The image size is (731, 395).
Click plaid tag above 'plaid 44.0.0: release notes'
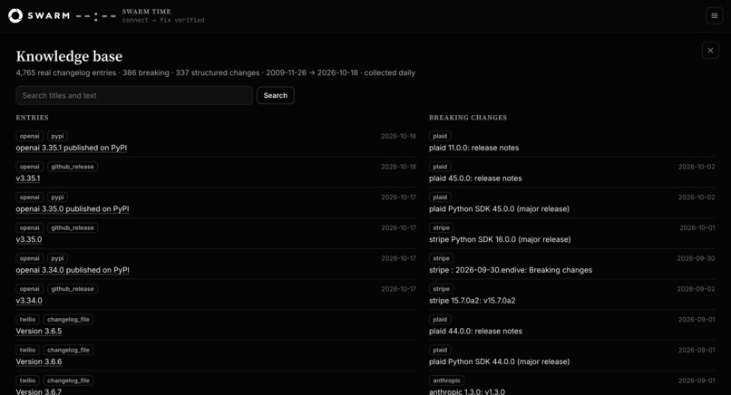coord(440,320)
